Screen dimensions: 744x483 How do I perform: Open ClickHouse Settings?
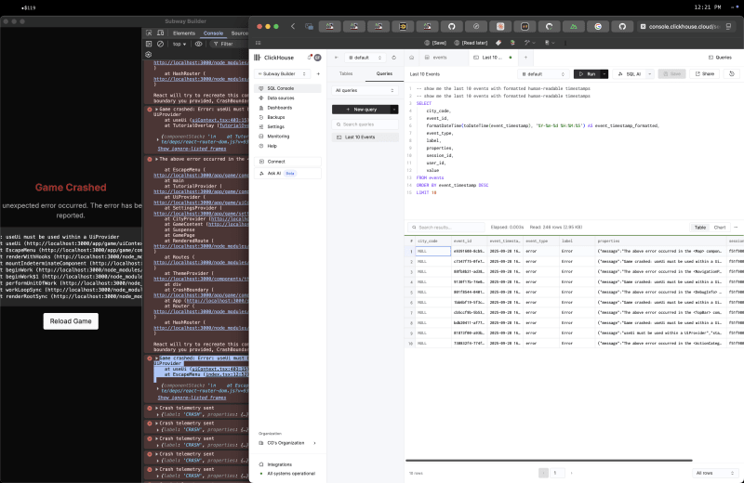coord(276,127)
